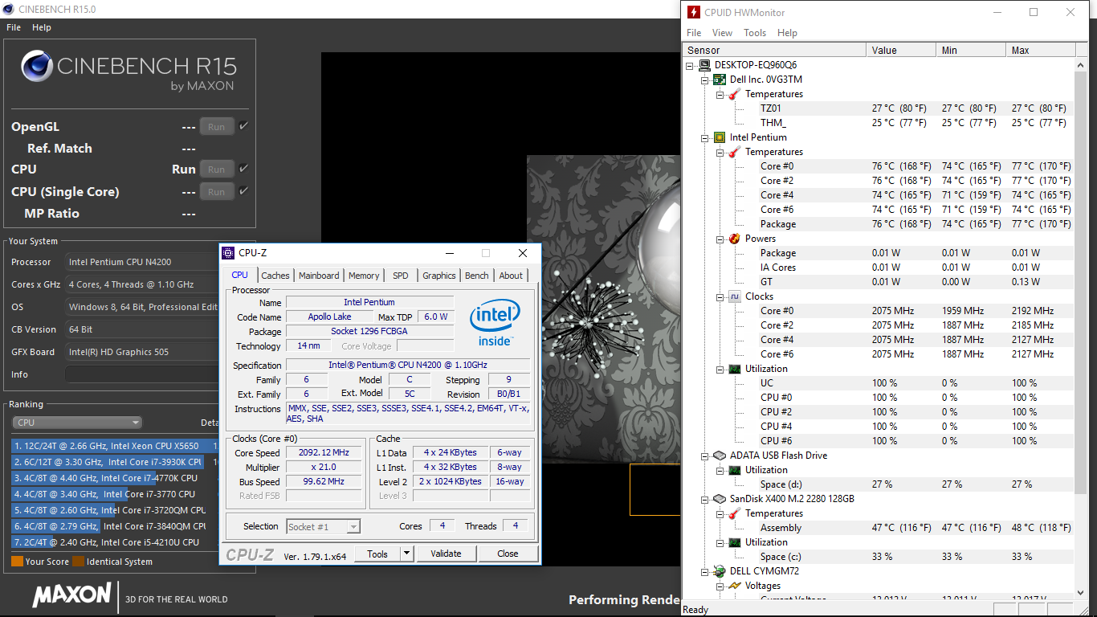Collapse the ADATA USB Flash Drive node

tap(706, 456)
